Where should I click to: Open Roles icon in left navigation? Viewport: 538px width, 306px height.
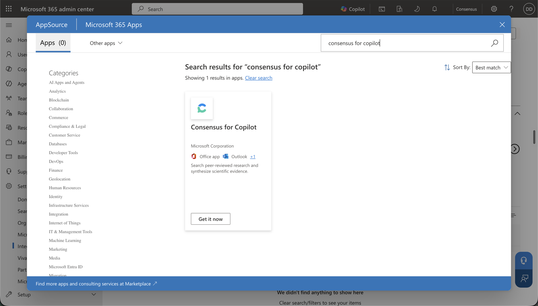9,113
